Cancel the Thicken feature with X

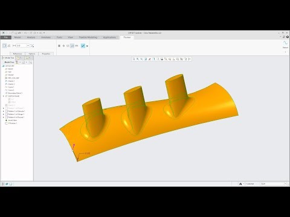coord(87,46)
